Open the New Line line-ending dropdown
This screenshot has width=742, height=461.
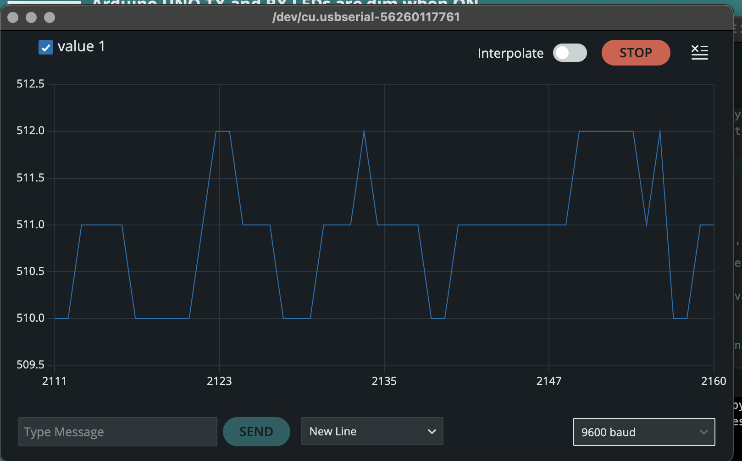(x=371, y=431)
